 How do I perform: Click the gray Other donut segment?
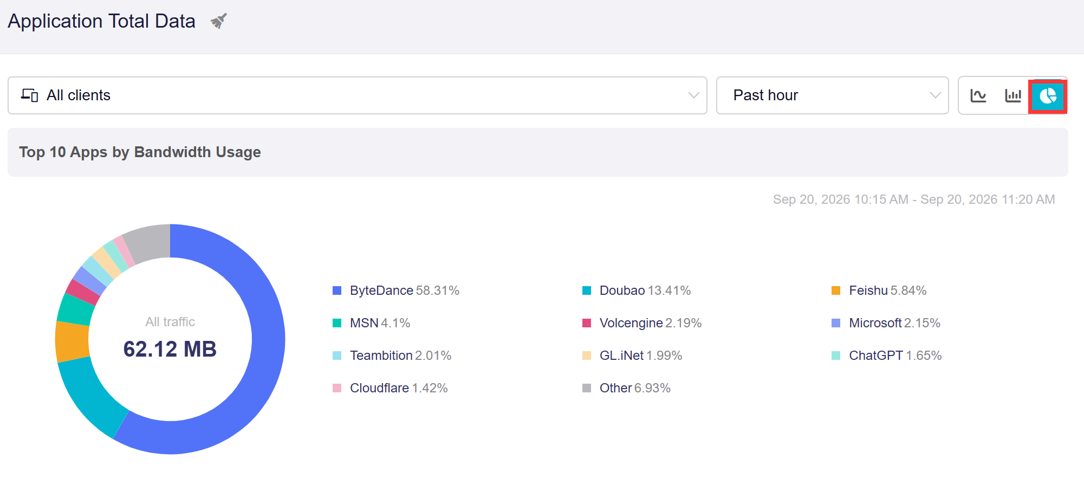coord(150,243)
